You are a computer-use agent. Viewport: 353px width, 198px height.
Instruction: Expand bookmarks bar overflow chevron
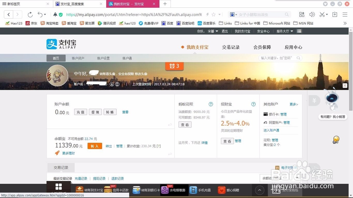point(345,23)
